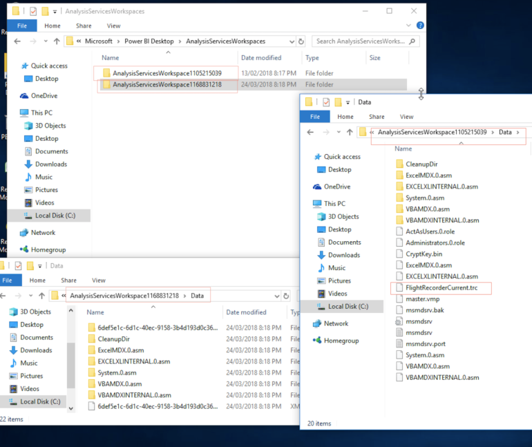This screenshot has height=447, width=532.
Task: Select msmdsrv.bak in right Data window
Action: coord(424,310)
